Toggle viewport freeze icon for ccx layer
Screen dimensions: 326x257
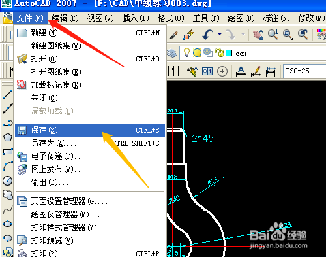pyautogui.click(x=208, y=52)
